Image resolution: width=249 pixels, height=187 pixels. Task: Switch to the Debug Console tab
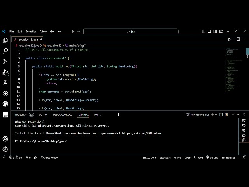63,115
